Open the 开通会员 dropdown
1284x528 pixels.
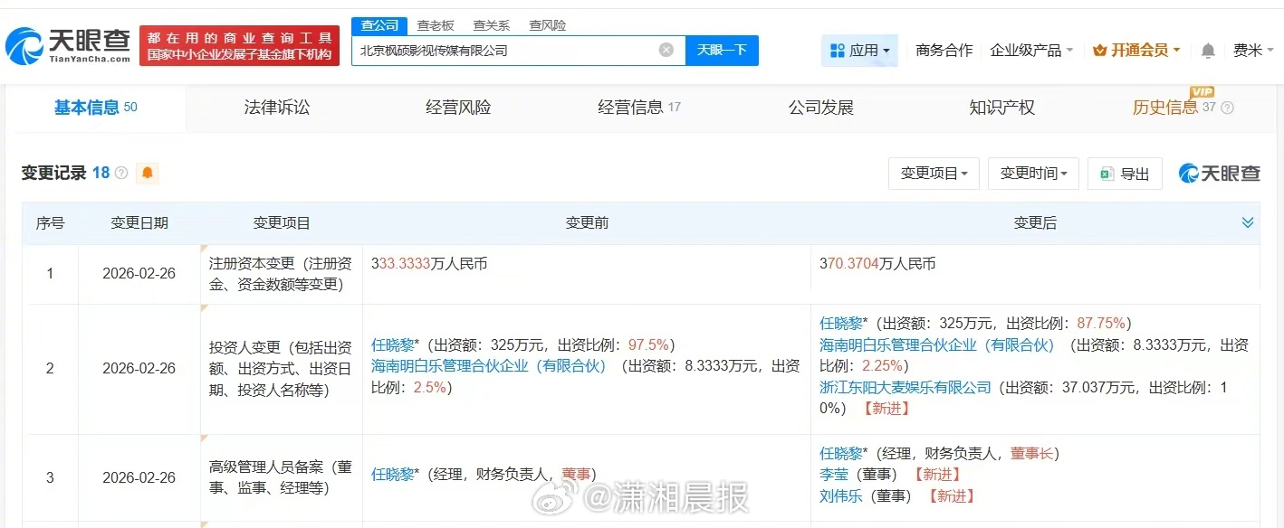click(1136, 51)
